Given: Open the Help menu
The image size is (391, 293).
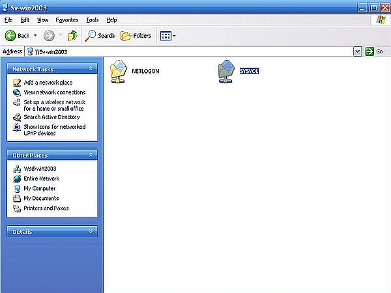Looking at the screenshot, I should tap(111, 20).
